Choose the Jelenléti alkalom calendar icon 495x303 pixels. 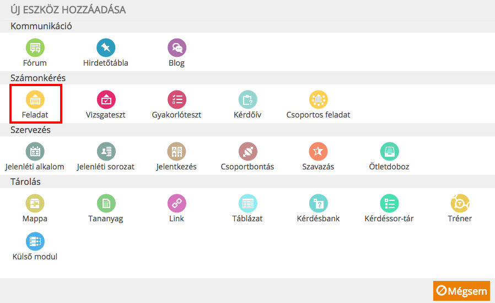[x=35, y=151]
